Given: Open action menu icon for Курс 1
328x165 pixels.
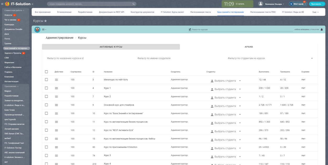Looking at the screenshot, I should click(x=56, y=88).
